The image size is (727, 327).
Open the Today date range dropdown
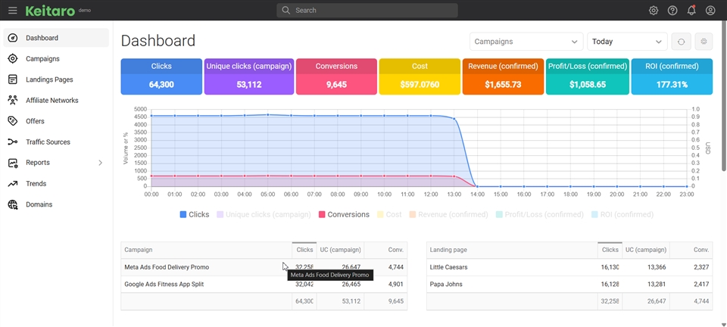[626, 42]
